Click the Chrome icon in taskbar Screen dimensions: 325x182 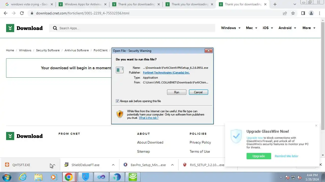(69, 177)
